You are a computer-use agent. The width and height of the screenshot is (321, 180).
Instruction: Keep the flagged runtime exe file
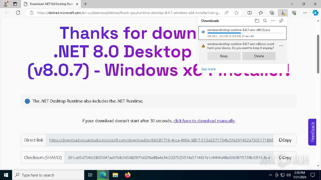point(224,56)
